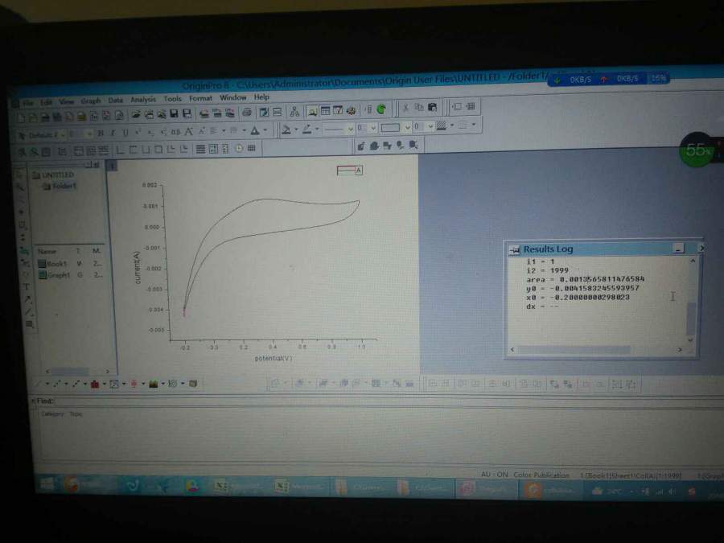
Task: Open the Help menu
Action: click(261, 97)
